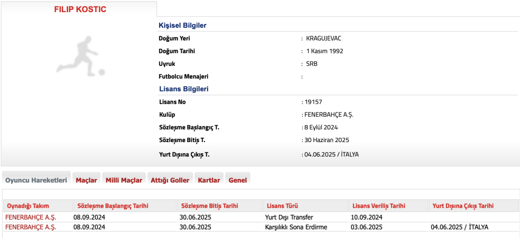The height and width of the screenshot is (238, 520).
Task: Select contract start value 8 Eylül 2024
Action: pyautogui.click(x=321, y=128)
